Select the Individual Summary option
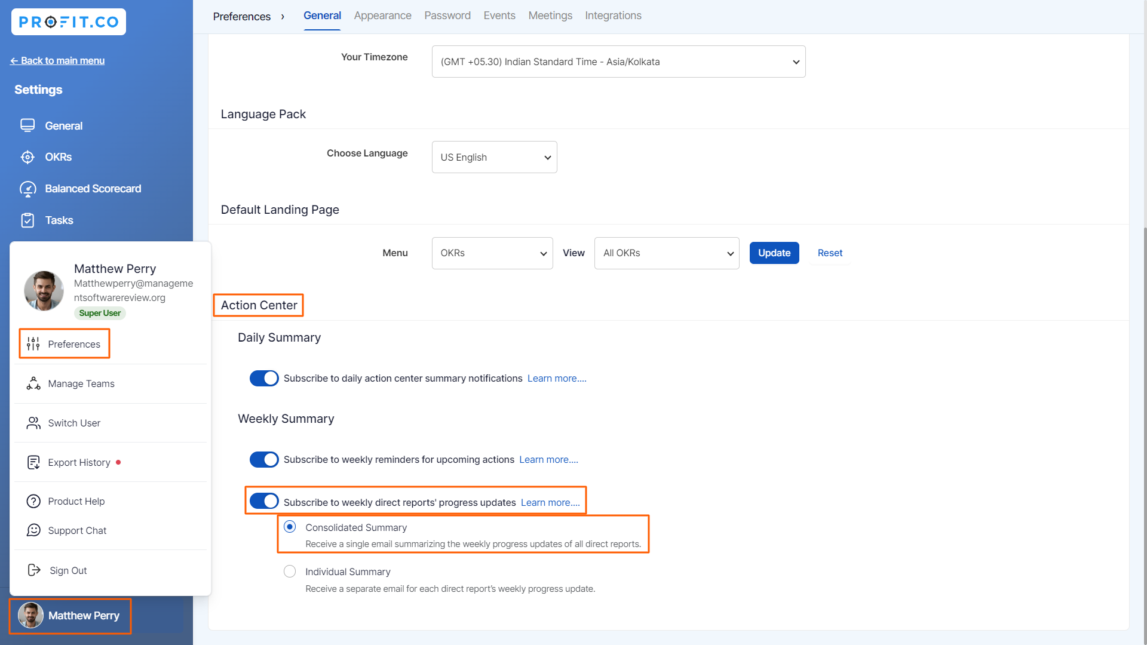This screenshot has width=1147, height=645. (290, 571)
